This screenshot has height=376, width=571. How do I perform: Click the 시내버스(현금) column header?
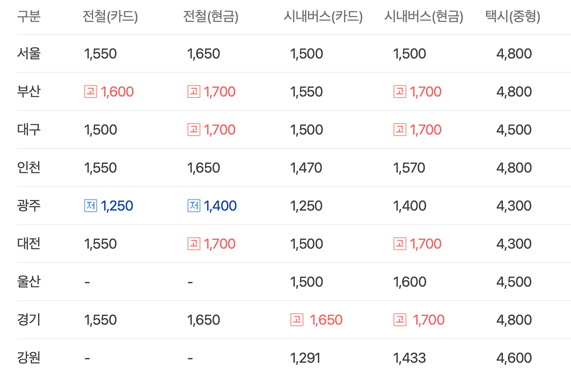pos(423,17)
